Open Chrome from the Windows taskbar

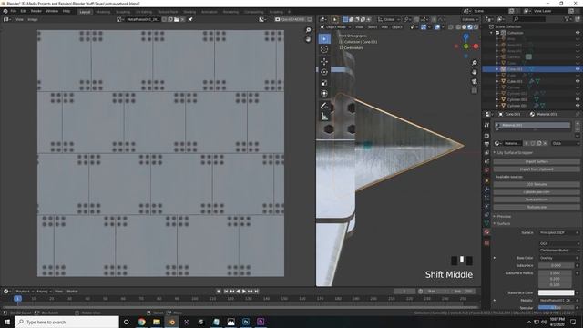pyautogui.click(x=142, y=322)
